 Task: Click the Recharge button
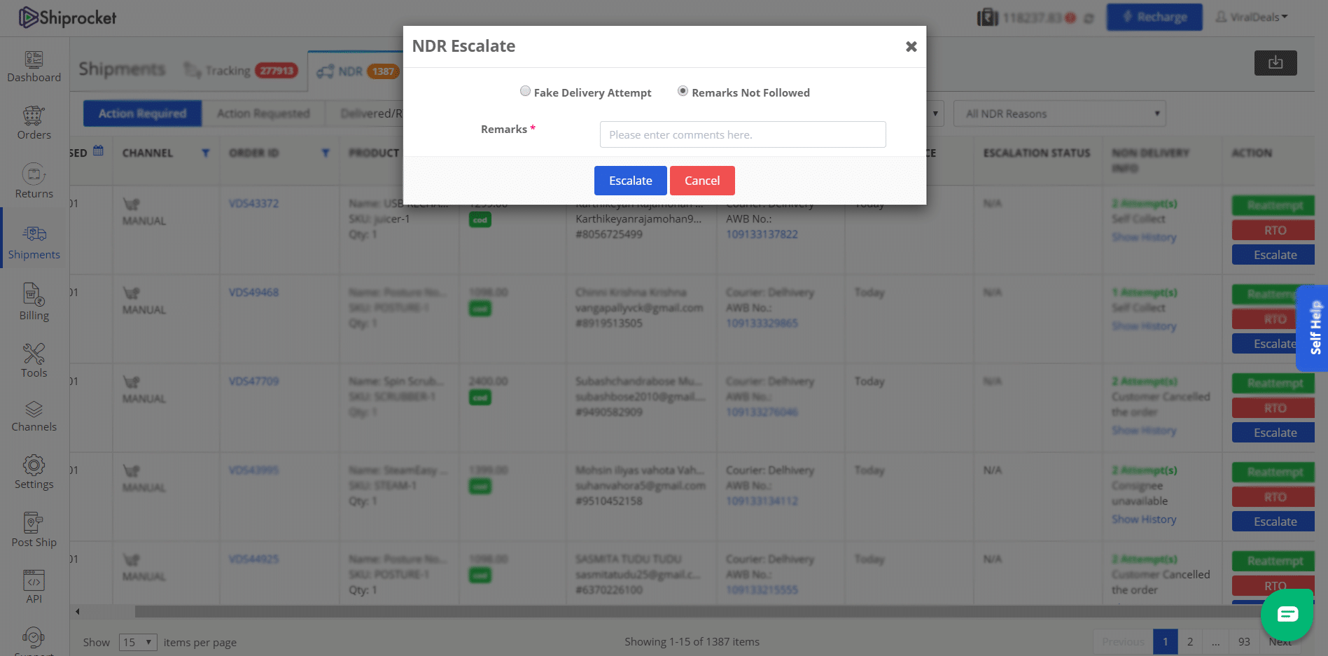point(1154,17)
